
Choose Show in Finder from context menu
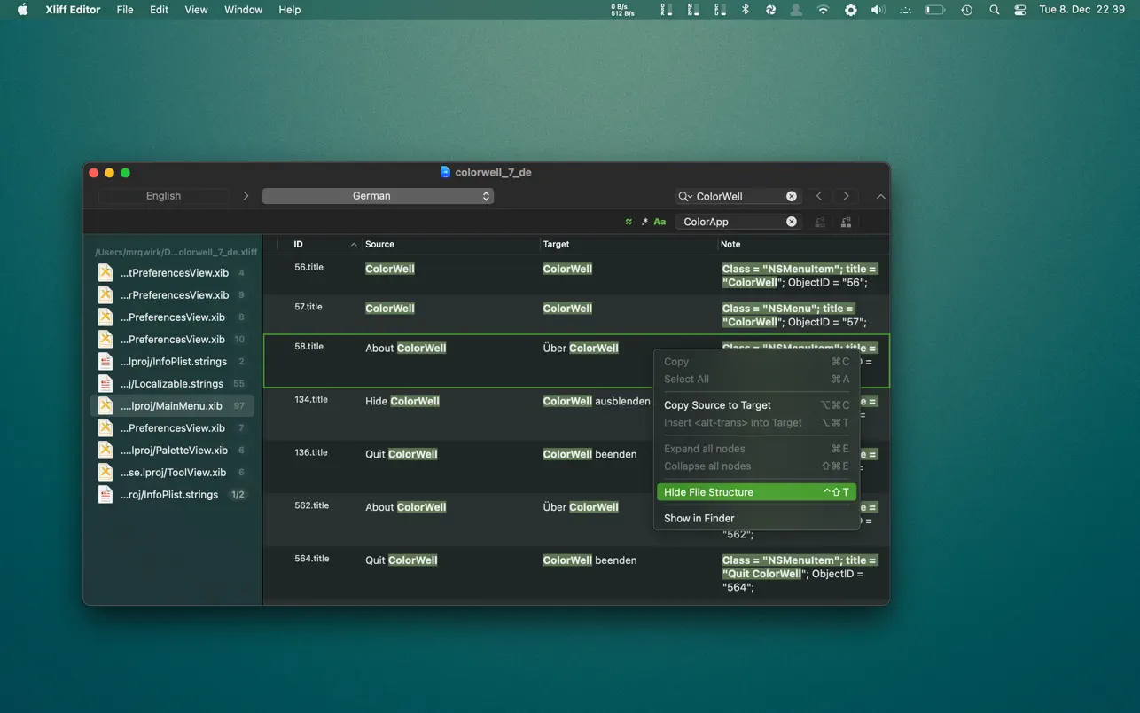coord(699,518)
